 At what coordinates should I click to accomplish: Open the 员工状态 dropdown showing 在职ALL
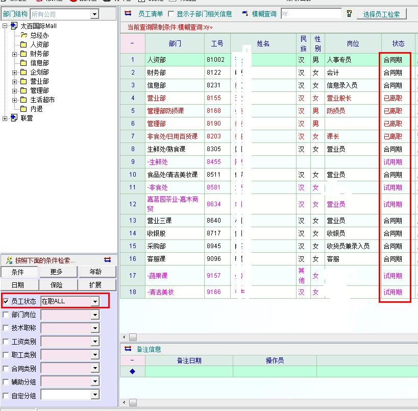94,302
